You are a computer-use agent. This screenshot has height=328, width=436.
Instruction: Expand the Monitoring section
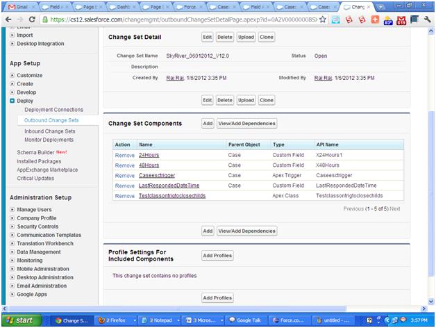[12, 261]
